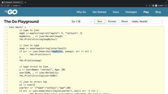The height and width of the screenshot is (94, 168).
Task: Click the line starting "userStr :="
Action: pyautogui.click(x=45, y=88)
